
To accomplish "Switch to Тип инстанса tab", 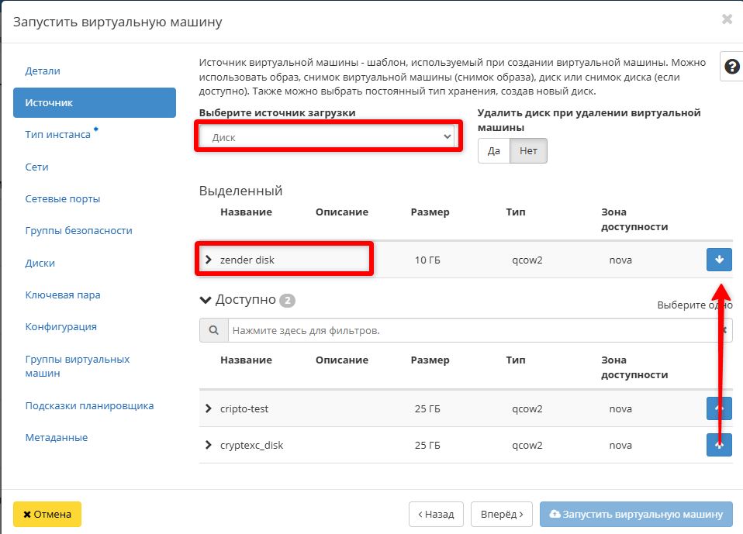I will tap(58, 135).
